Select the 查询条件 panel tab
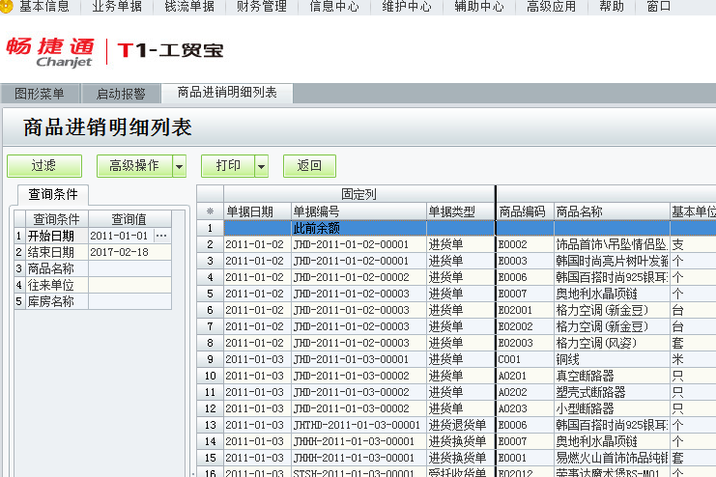The width and height of the screenshot is (716, 477). click(53, 195)
